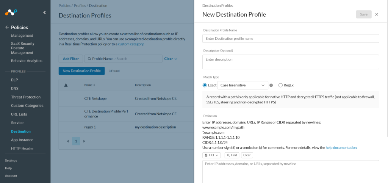Open DNS profiles menu item
The height and width of the screenshot is (183, 388).
point(15,89)
